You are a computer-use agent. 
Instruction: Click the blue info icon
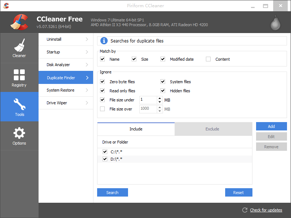[x=104, y=41]
